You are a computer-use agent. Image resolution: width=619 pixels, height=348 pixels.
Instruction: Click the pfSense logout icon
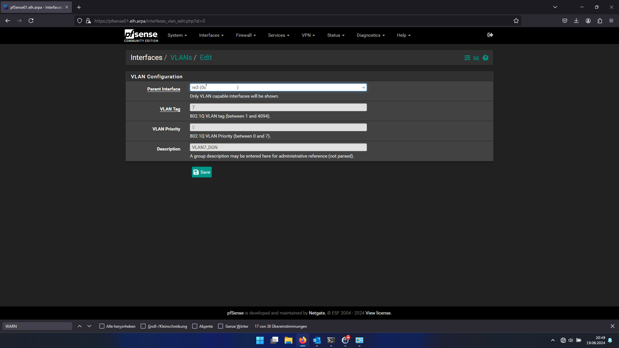(x=490, y=35)
